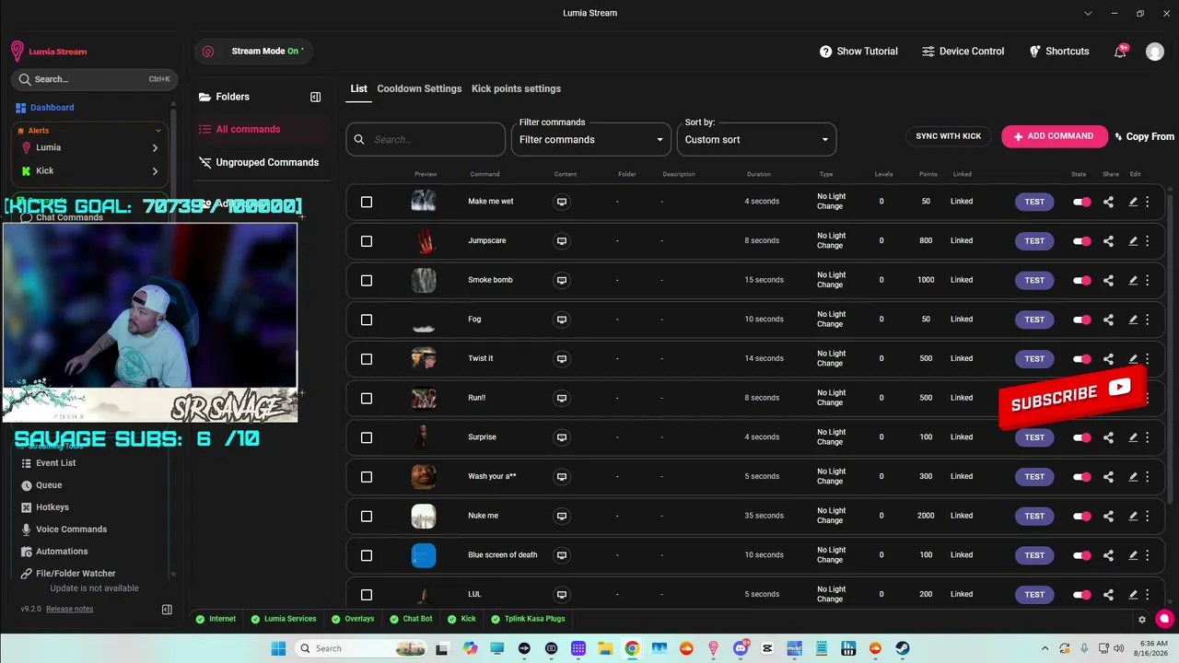Screen dimensions: 1179x663
Task: Open more options for Nuke me
Action: [1147, 516]
